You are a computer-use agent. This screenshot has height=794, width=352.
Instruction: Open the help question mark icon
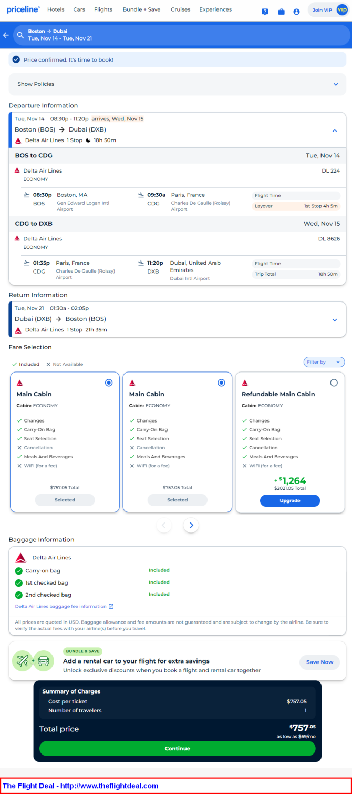click(x=265, y=12)
